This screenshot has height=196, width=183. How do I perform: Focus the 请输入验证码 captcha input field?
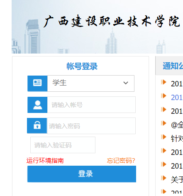point(63,145)
